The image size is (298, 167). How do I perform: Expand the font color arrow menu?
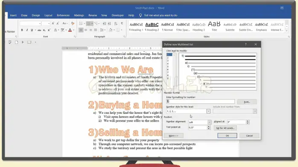click(74, 30)
